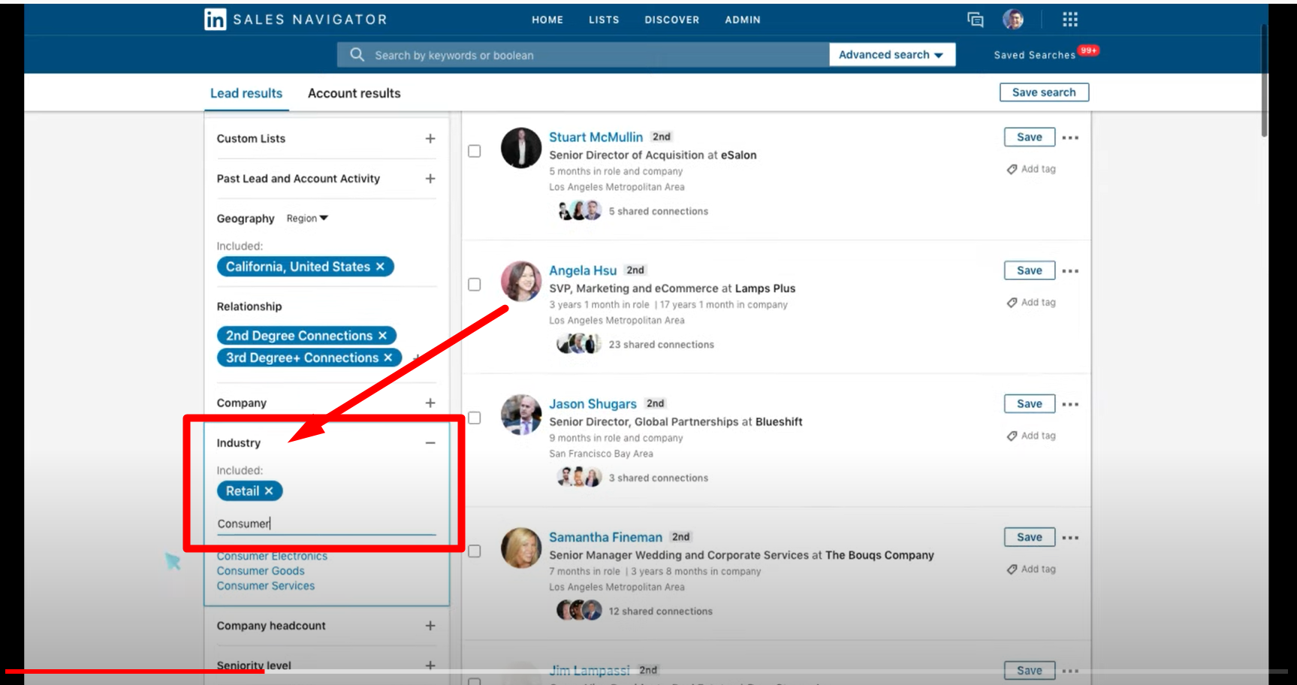Collapse the Industry filter
Image resolution: width=1297 pixels, height=685 pixels.
click(430, 443)
